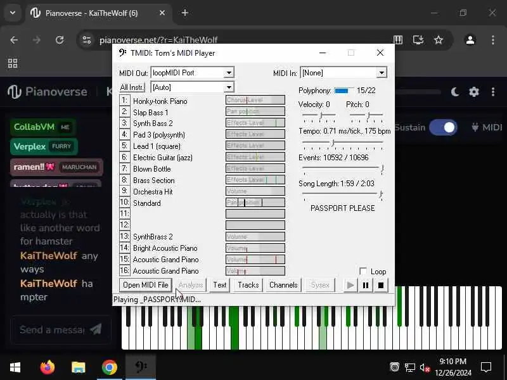507x380 pixels.
Task: Toggle the Pianoverse Sustain switch
Action: [443, 127]
